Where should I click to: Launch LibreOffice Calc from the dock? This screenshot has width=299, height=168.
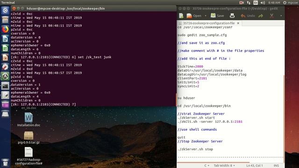click(x=5, y=48)
